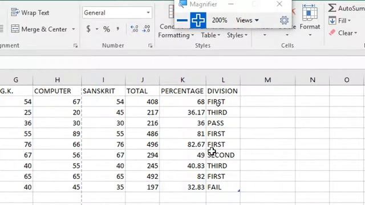Click Increase Decimal icon

coord(135,29)
